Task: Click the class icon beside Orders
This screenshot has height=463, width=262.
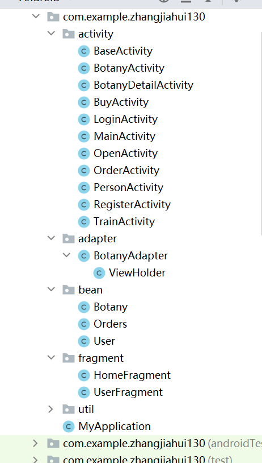Action: pos(84,324)
